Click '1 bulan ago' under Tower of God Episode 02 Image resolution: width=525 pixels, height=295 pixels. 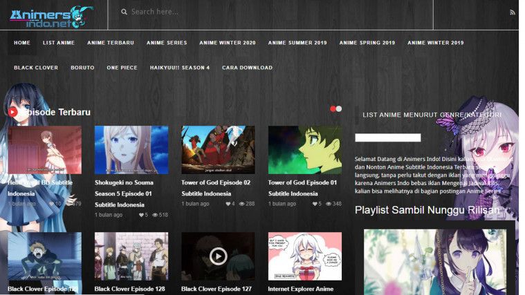(x=195, y=204)
